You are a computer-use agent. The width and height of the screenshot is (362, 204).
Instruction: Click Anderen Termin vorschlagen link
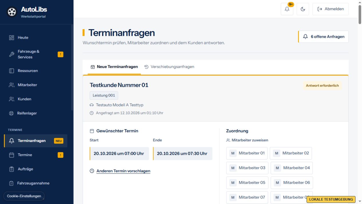tap(123, 171)
